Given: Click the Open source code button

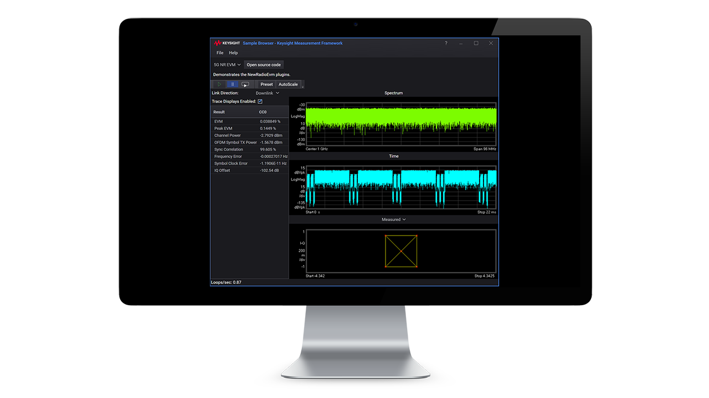Looking at the screenshot, I should [x=263, y=65].
